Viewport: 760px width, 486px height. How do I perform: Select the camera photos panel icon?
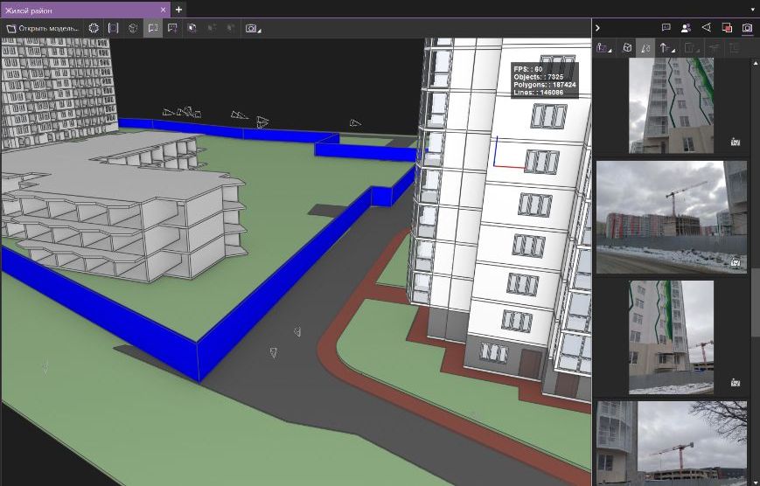point(747,28)
